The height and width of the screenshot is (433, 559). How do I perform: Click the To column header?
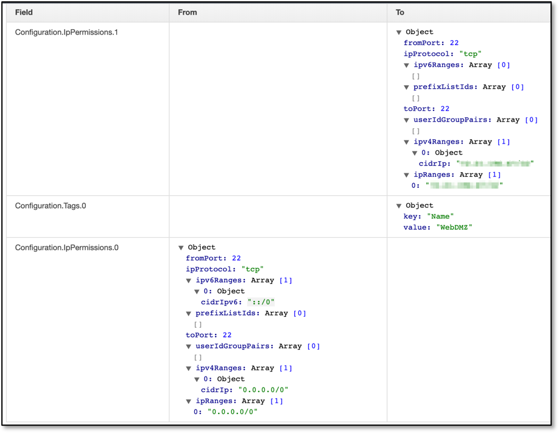click(x=399, y=12)
